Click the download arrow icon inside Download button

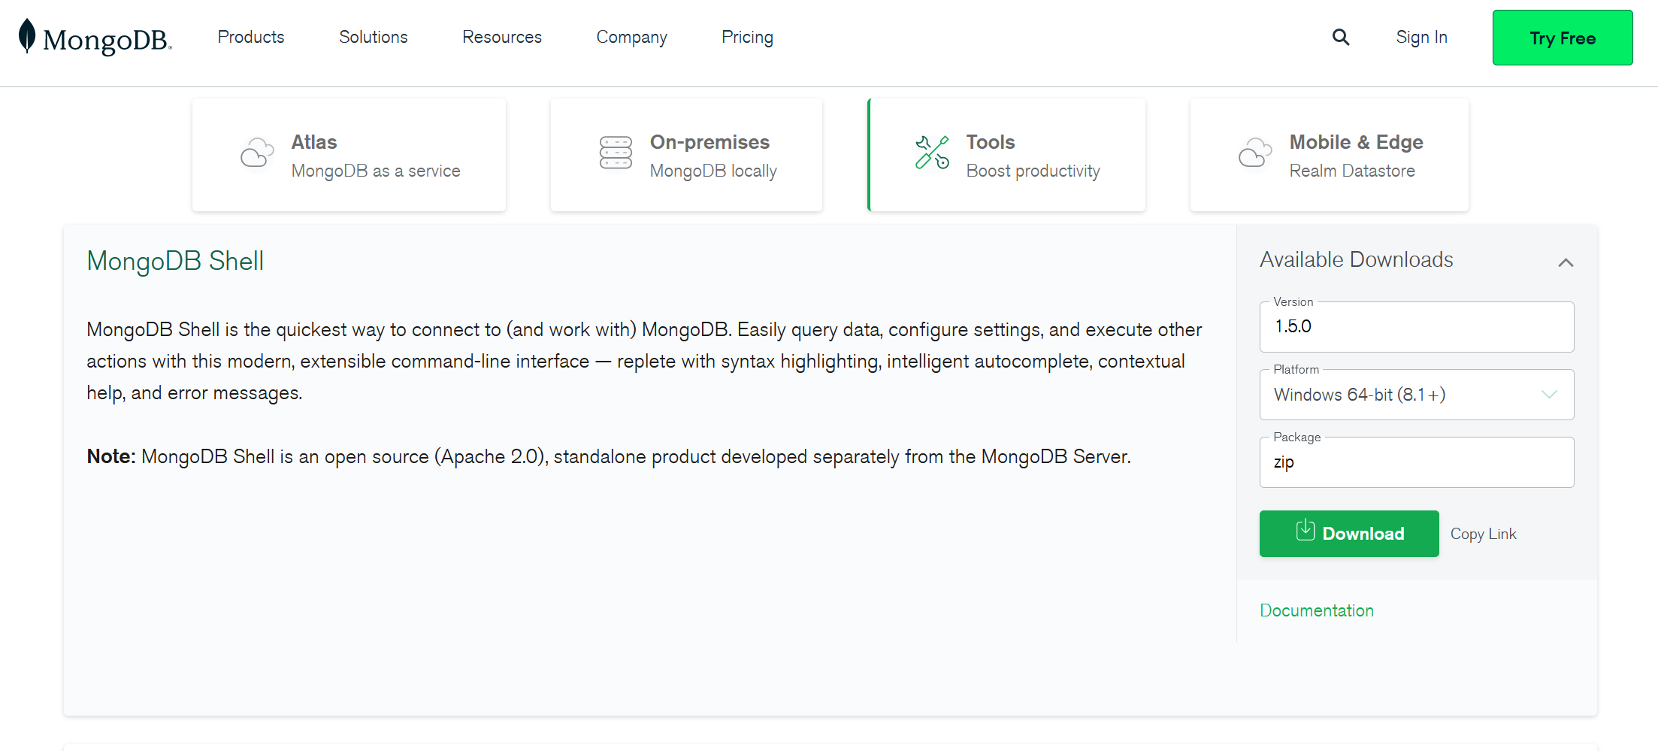pyautogui.click(x=1306, y=533)
